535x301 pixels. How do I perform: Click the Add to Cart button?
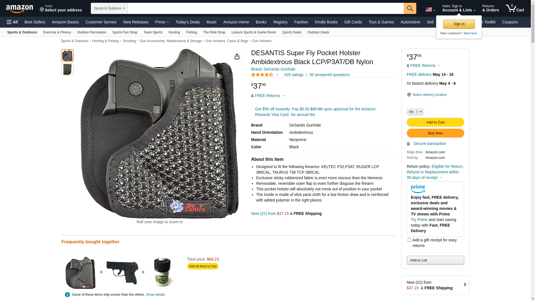pos(435,122)
